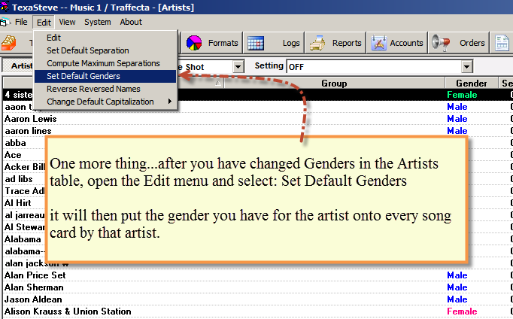This screenshot has height=319, width=513.
Task: Open the dropdown arrow left of Setting
Action: tap(238, 67)
